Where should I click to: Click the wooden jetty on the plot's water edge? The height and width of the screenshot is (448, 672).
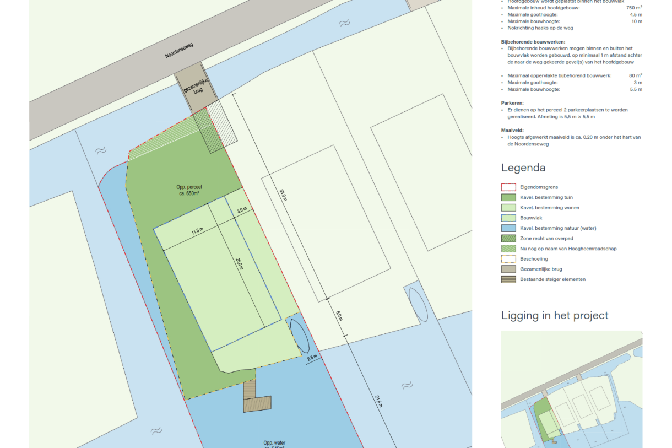coord(257,401)
